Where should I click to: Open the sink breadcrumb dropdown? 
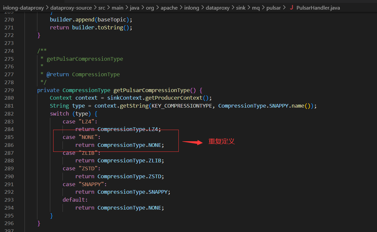coord(242,8)
